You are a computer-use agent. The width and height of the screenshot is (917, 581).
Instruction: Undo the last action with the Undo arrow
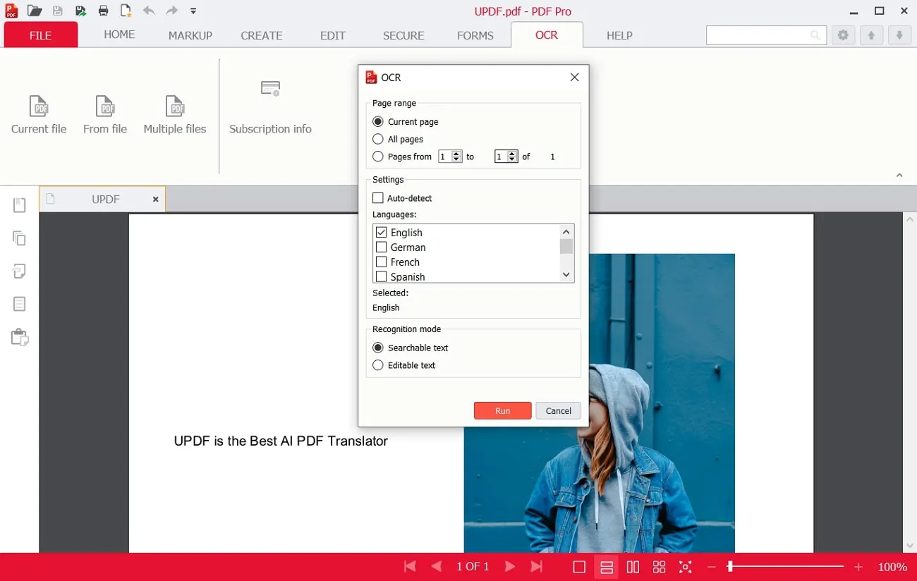(148, 11)
